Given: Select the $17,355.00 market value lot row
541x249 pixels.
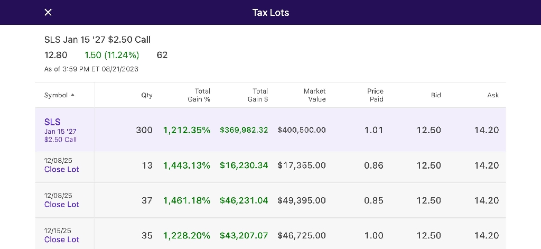Looking at the screenshot, I should [x=270, y=168].
